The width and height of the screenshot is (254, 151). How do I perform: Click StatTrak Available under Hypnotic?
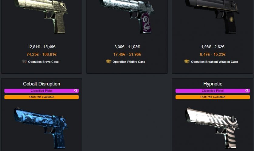pyautogui.click(x=212, y=97)
